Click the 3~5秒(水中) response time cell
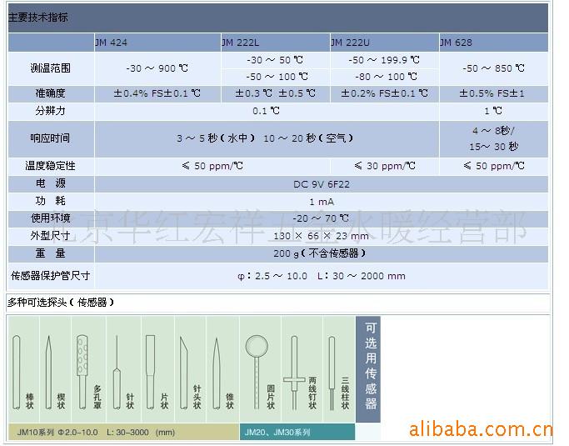 (x=267, y=138)
